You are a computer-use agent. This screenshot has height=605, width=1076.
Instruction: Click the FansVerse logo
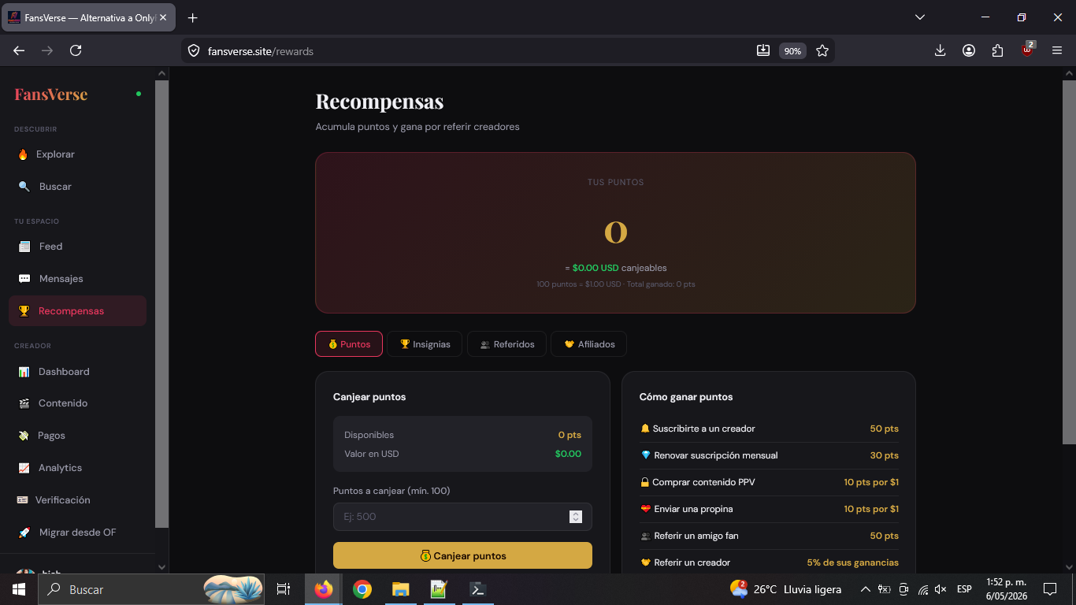tap(51, 95)
